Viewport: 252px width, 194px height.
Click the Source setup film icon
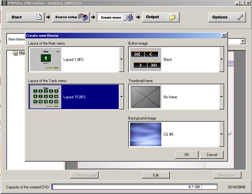click(x=83, y=17)
